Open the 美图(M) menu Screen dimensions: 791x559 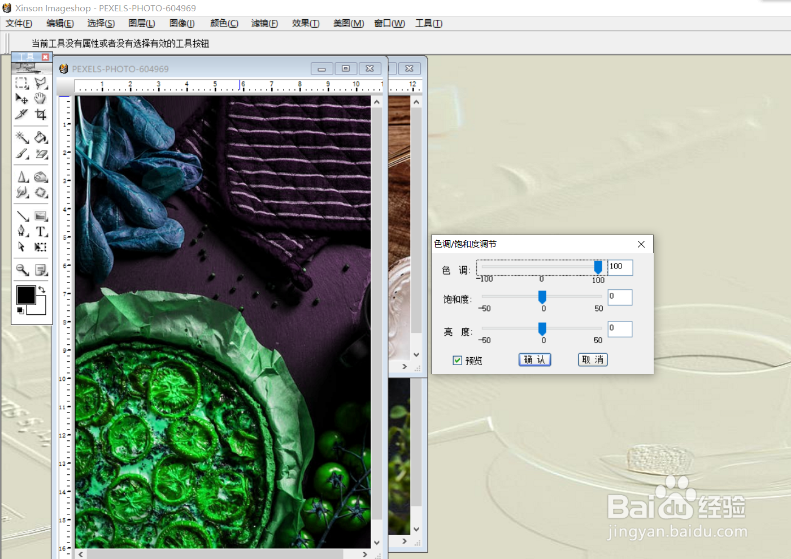[349, 23]
